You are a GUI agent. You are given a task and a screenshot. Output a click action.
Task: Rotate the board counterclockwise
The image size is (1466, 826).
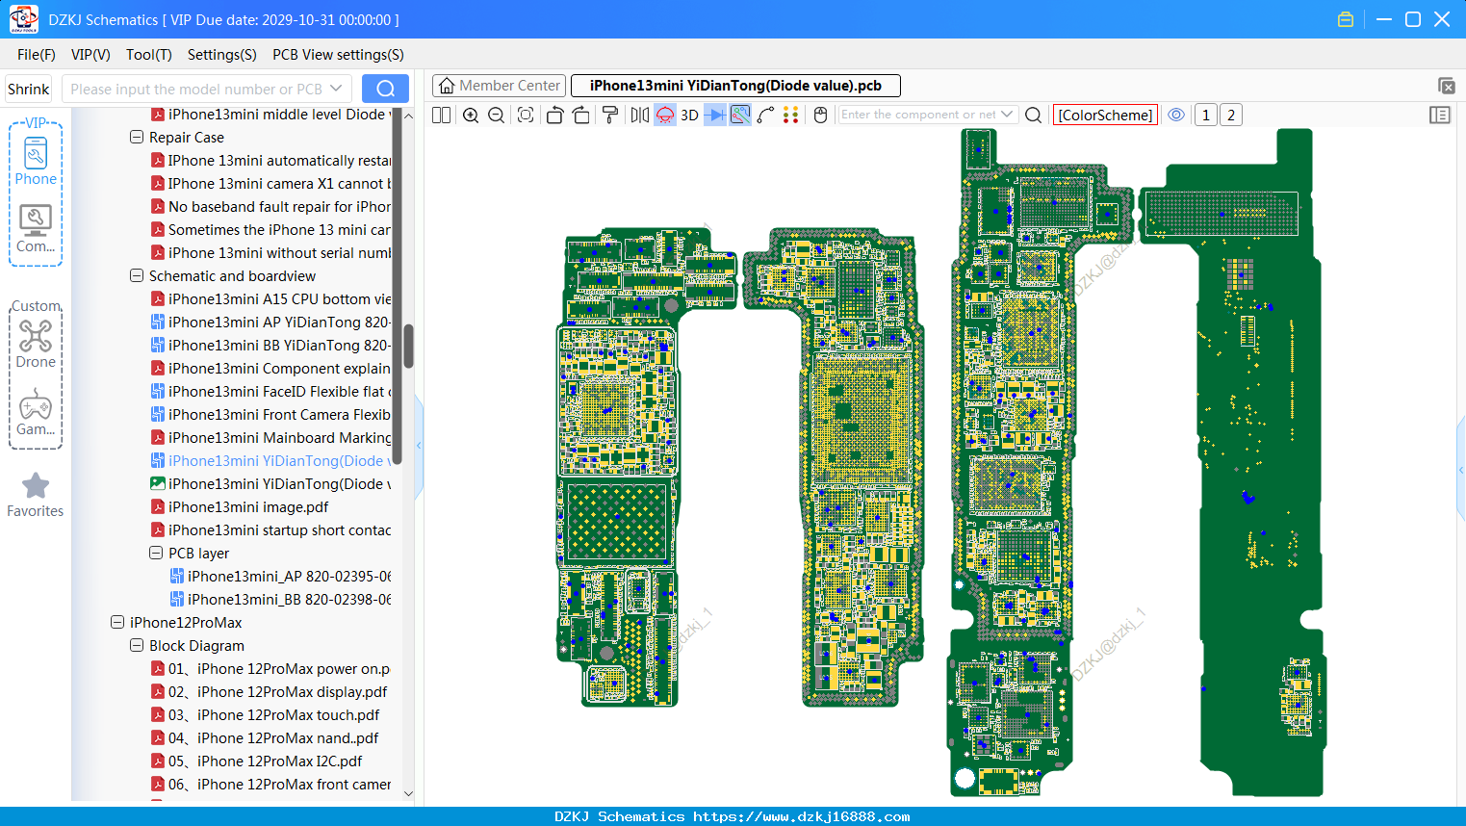pyautogui.click(x=554, y=116)
